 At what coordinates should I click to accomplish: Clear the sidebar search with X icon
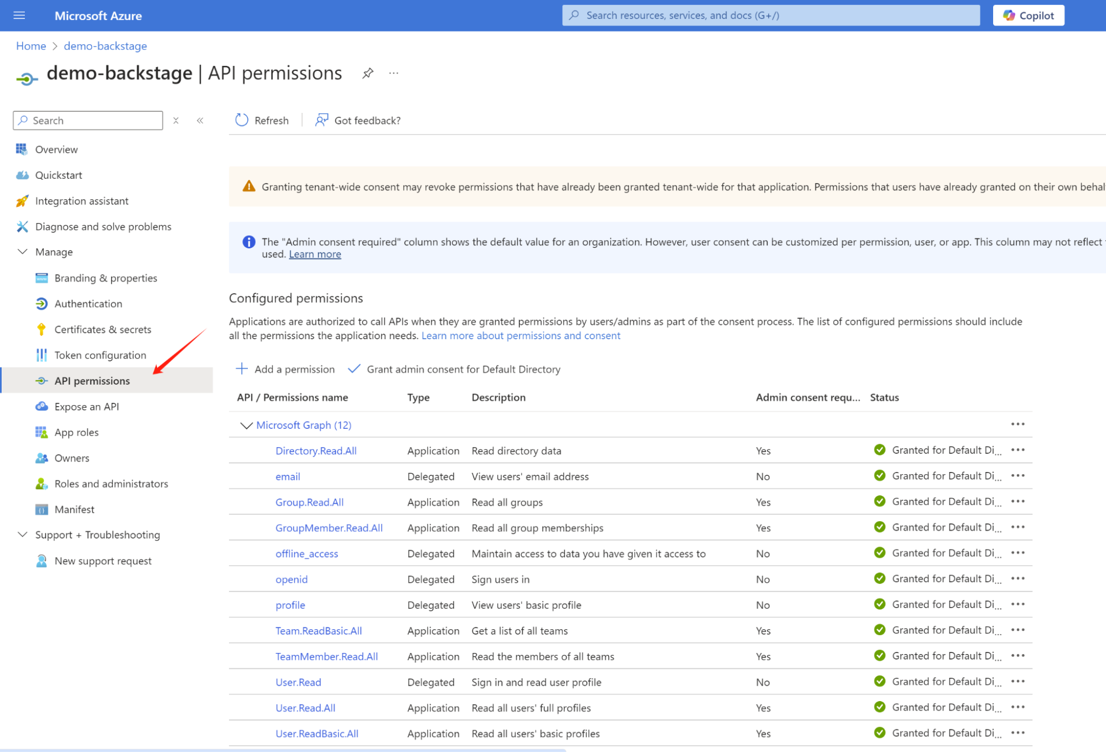point(176,121)
